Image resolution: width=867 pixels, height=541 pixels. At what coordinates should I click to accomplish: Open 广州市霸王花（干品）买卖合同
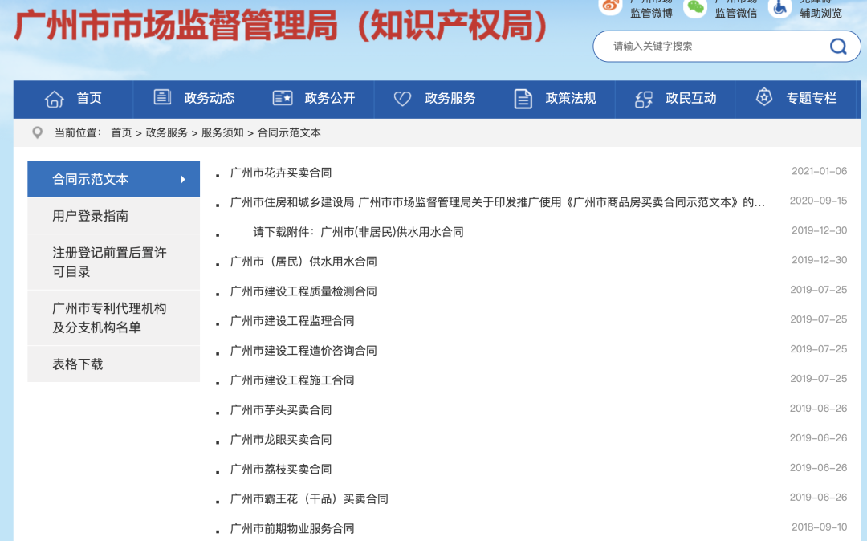pyautogui.click(x=309, y=499)
